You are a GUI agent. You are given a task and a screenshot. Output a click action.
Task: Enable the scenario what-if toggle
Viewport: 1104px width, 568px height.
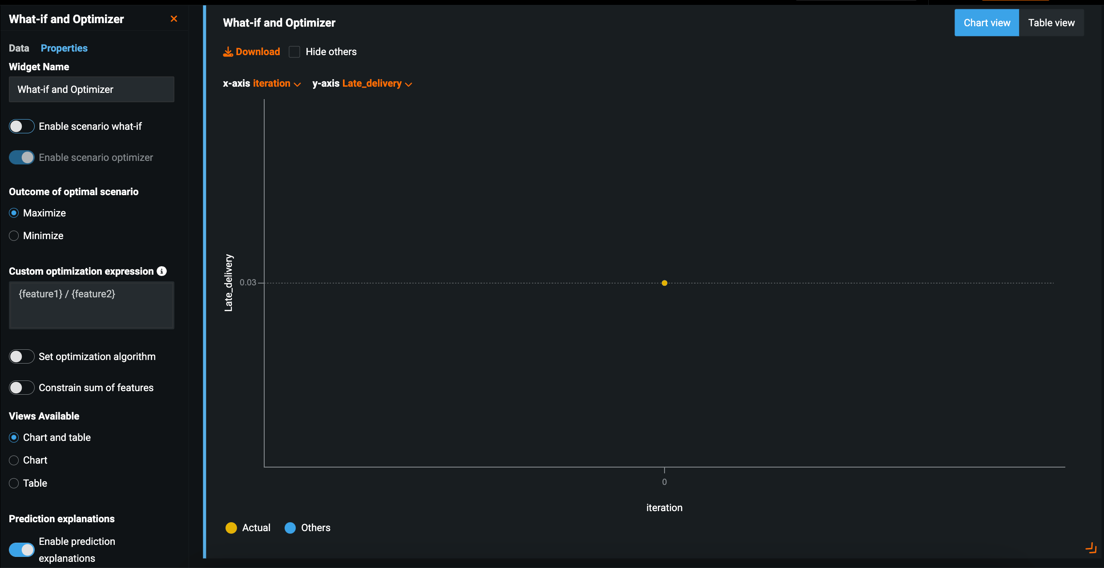pos(21,126)
